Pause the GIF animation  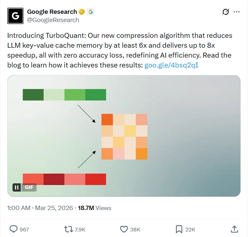tap(16, 187)
